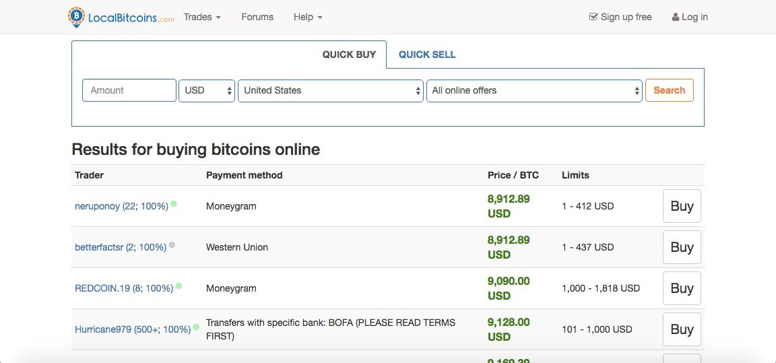Screen dimensions: 776x363
Task: Click the 1 - 412 USD limit
Action: (x=588, y=206)
